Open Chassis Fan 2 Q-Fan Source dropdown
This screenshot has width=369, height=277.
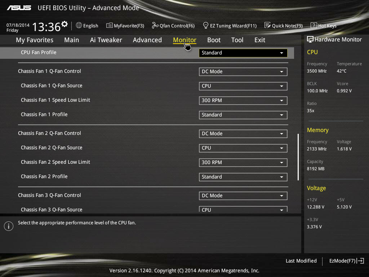[x=243, y=148]
